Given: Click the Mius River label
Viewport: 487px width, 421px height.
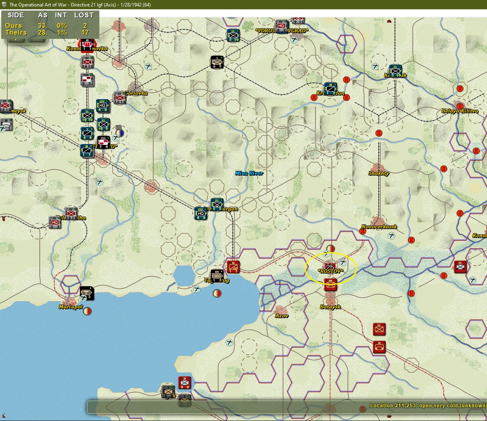Looking at the screenshot, I should (249, 173).
